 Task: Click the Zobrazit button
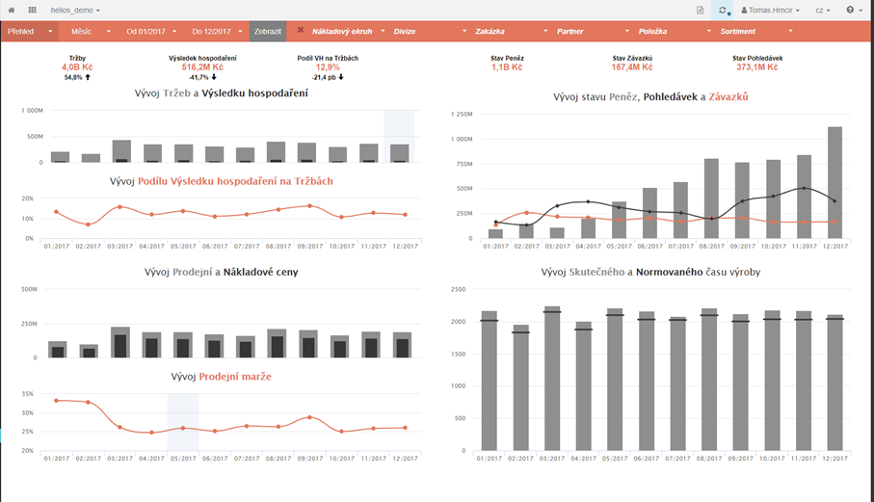click(x=267, y=31)
